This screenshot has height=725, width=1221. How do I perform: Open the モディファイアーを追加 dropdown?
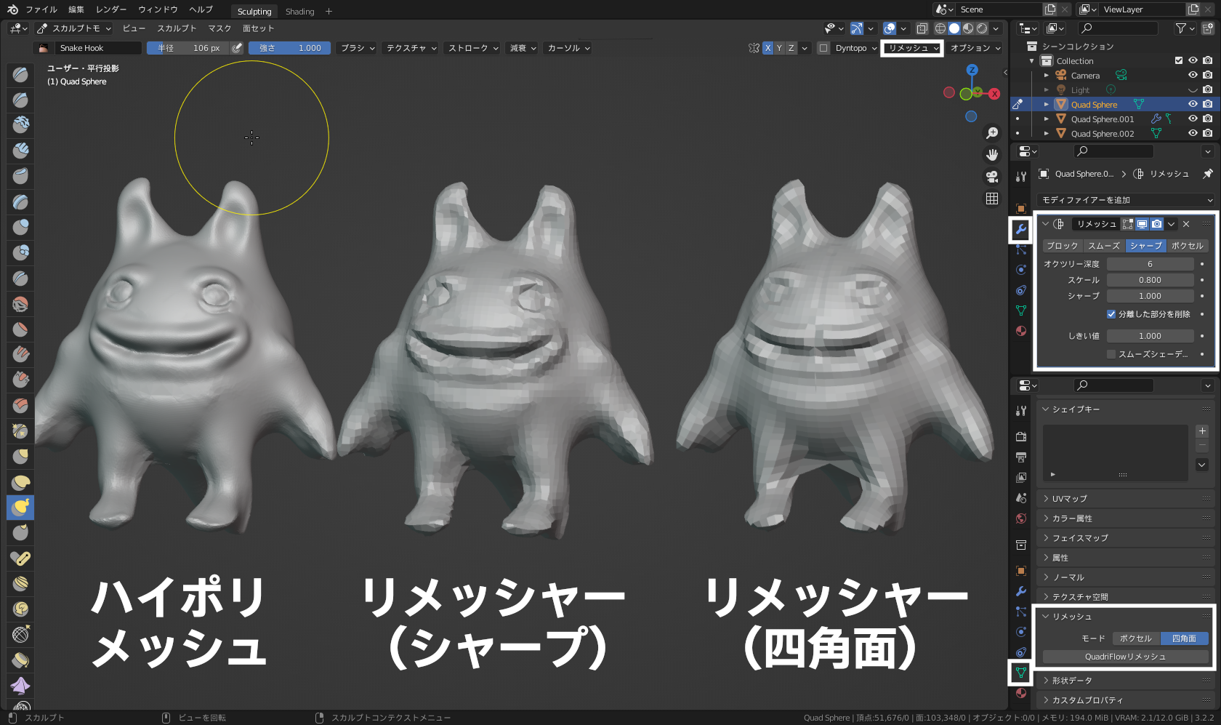click(x=1125, y=199)
